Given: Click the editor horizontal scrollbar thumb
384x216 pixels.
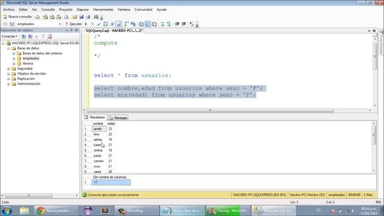Looking at the screenshot, I should 210,110.
